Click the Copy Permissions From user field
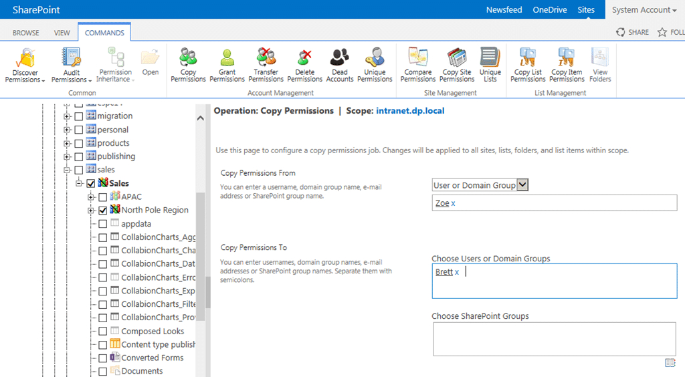This screenshot has width=685, height=377. [x=555, y=203]
